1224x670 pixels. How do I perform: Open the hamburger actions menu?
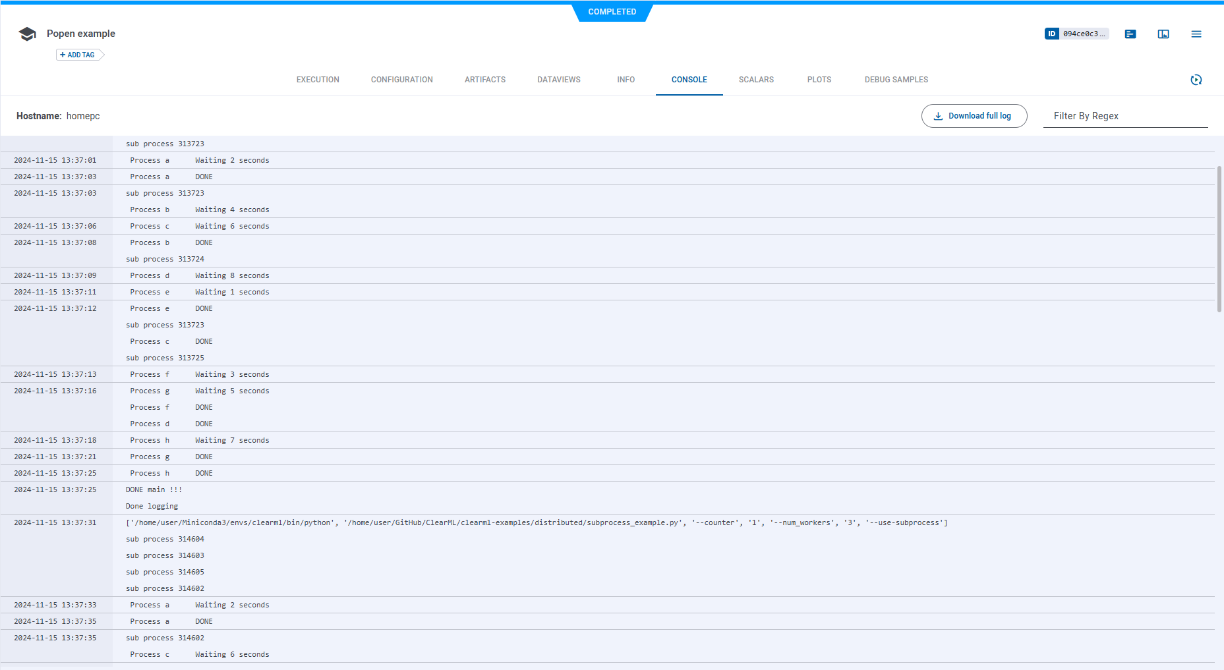(x=1196, y=34)
